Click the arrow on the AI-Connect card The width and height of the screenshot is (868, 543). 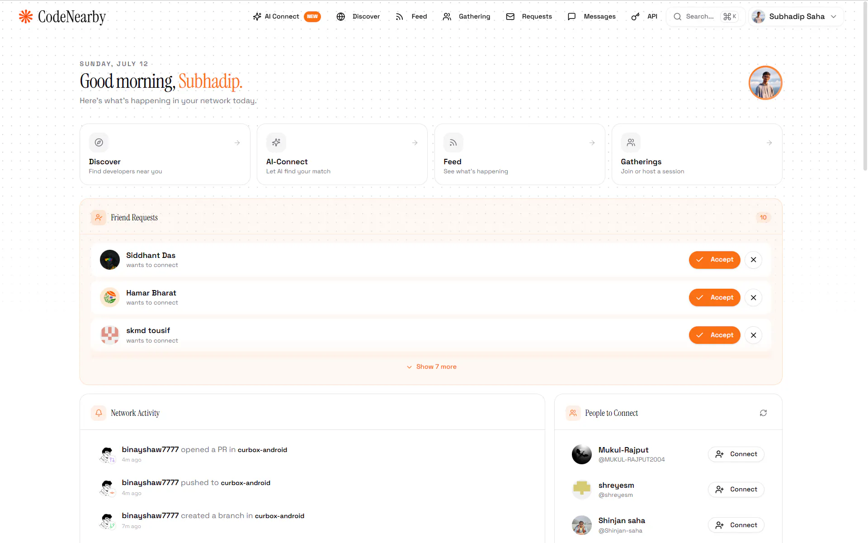[x=415, y=143]
